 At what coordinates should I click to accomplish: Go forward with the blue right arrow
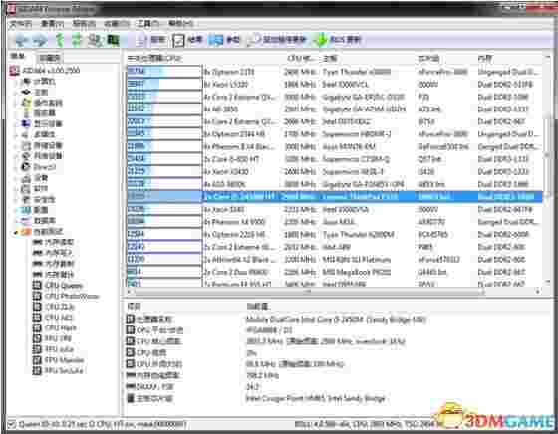coord(40,40)
